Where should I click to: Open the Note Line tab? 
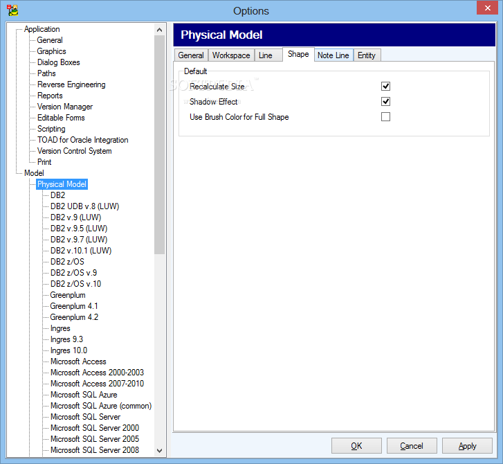pyautogui.click(x=333, y=55)
